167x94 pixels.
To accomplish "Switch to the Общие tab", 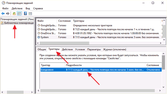I will coord(42,50).
